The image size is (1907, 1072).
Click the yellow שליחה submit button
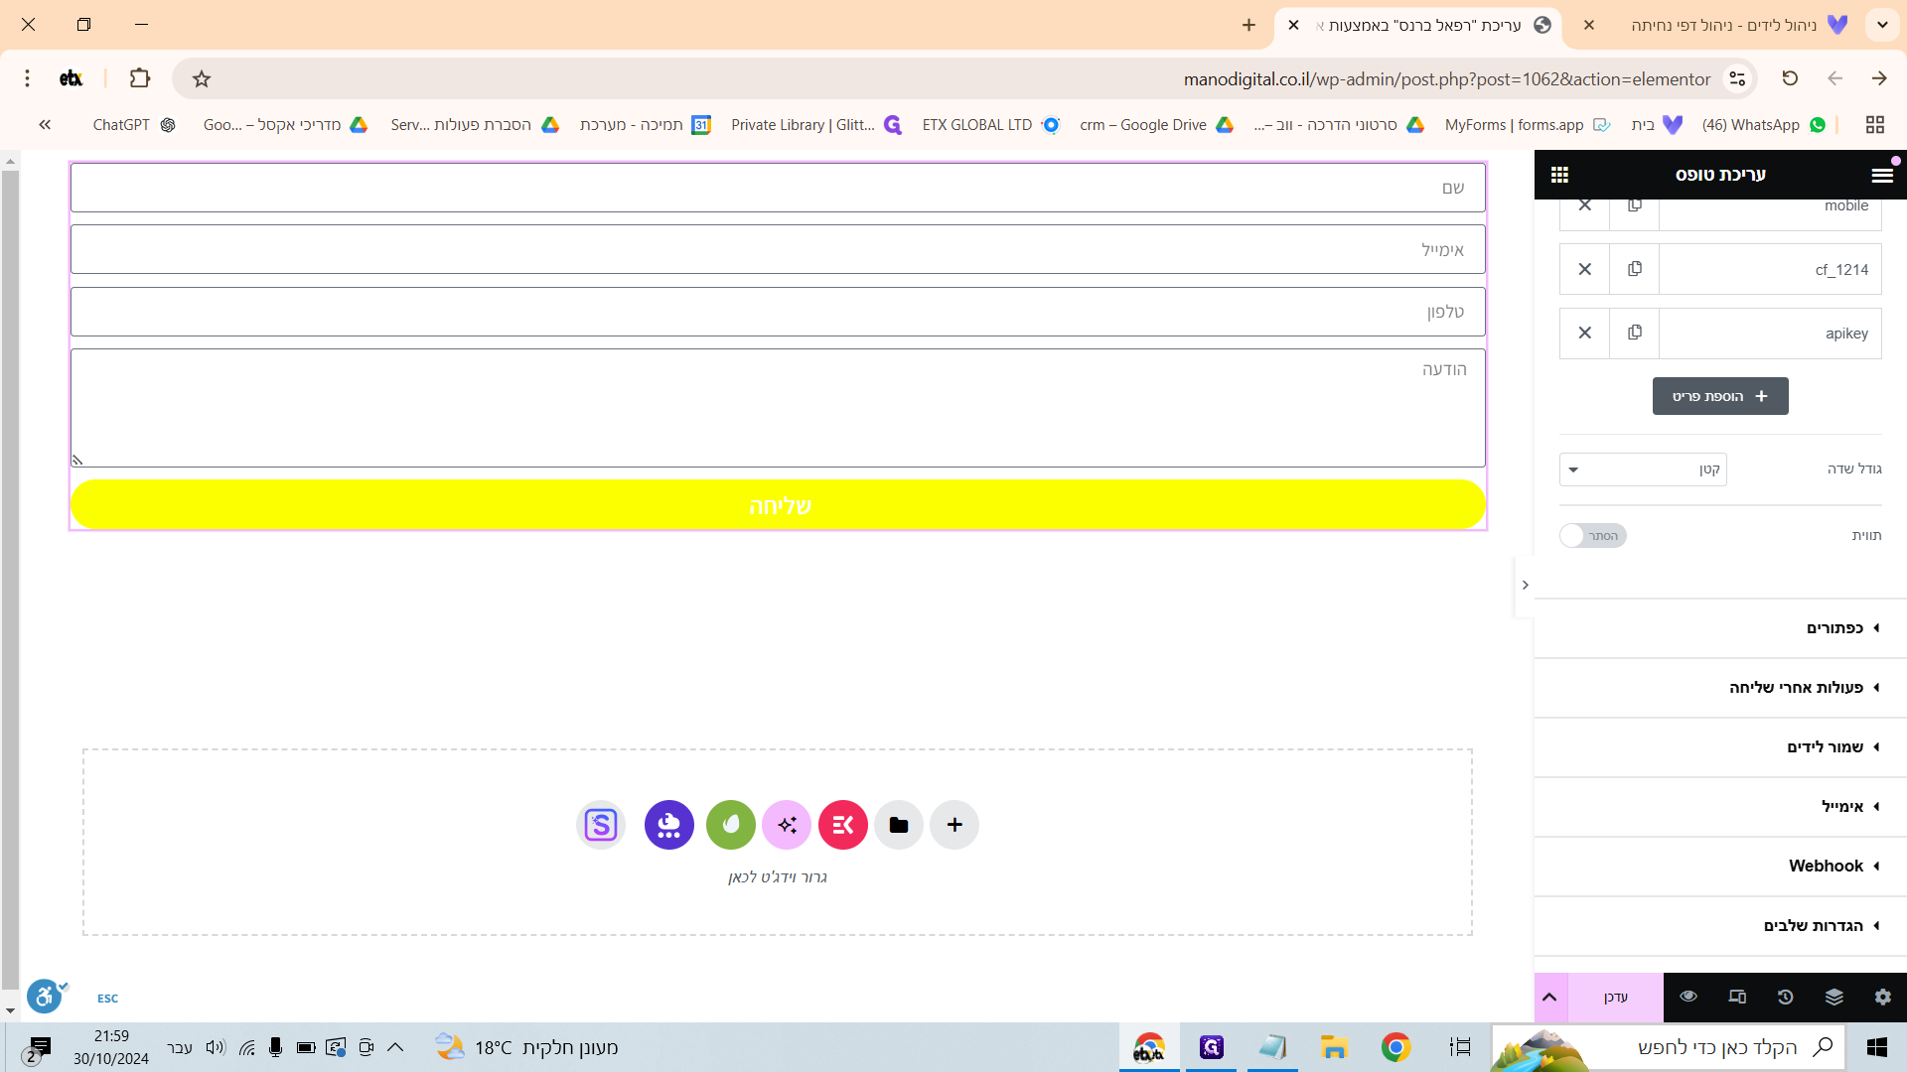(778, 505)
